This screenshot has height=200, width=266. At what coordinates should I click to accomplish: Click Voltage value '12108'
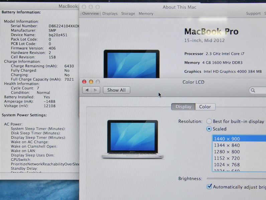[x=49, y=106]
